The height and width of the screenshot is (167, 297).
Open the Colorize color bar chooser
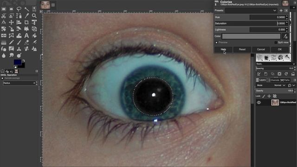[251, 36]
